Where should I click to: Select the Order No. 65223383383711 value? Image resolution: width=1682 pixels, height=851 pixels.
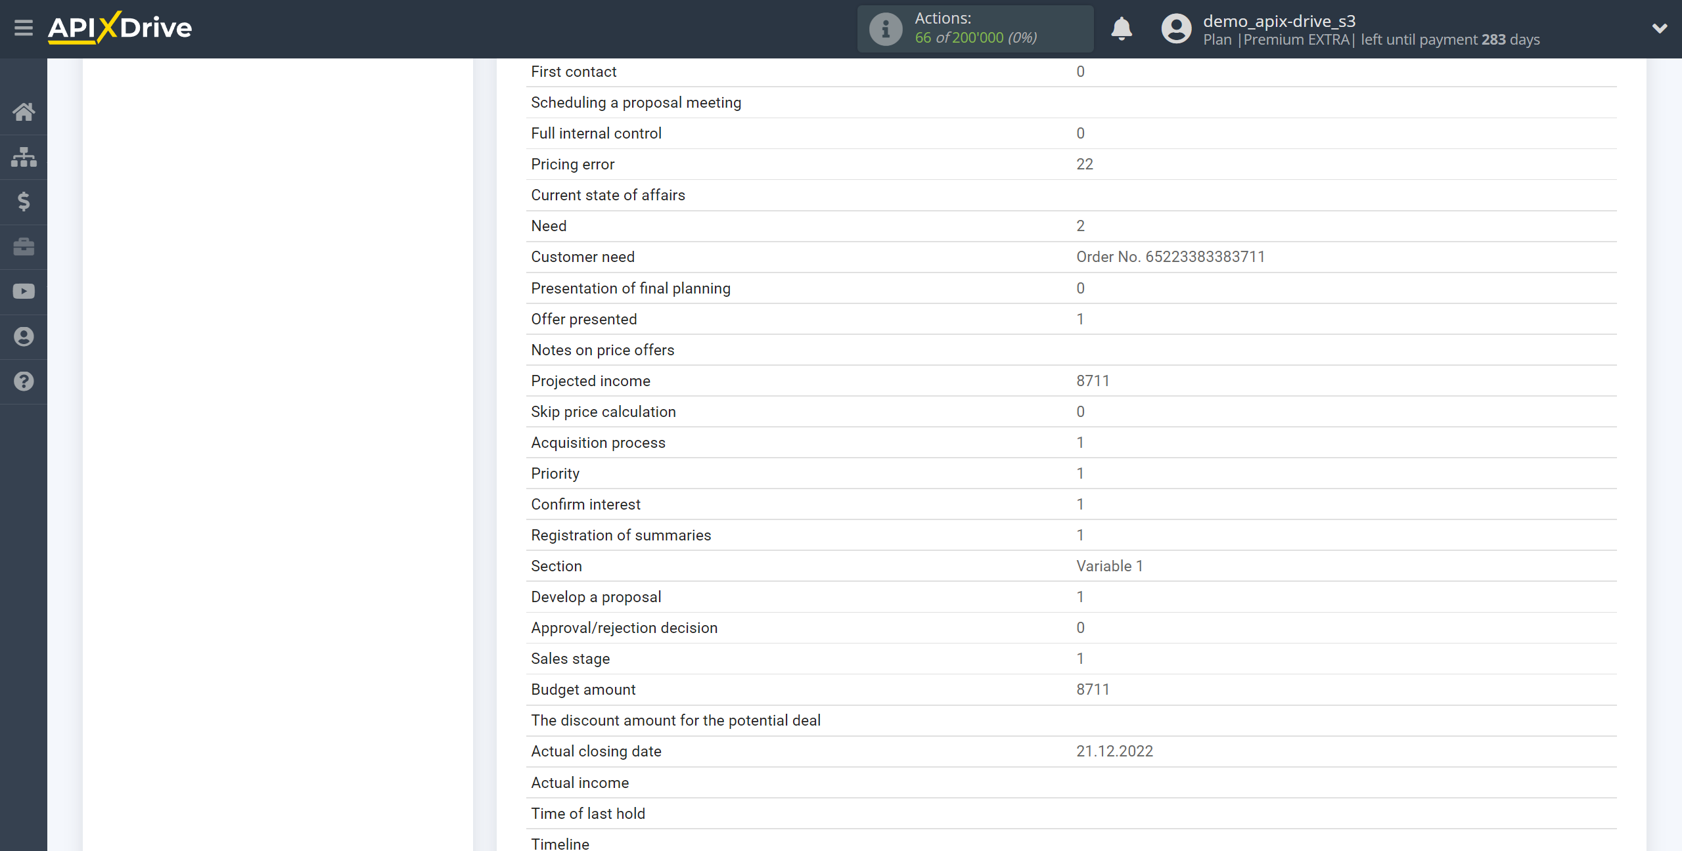pyautogui.click(x=1170, y=257)
